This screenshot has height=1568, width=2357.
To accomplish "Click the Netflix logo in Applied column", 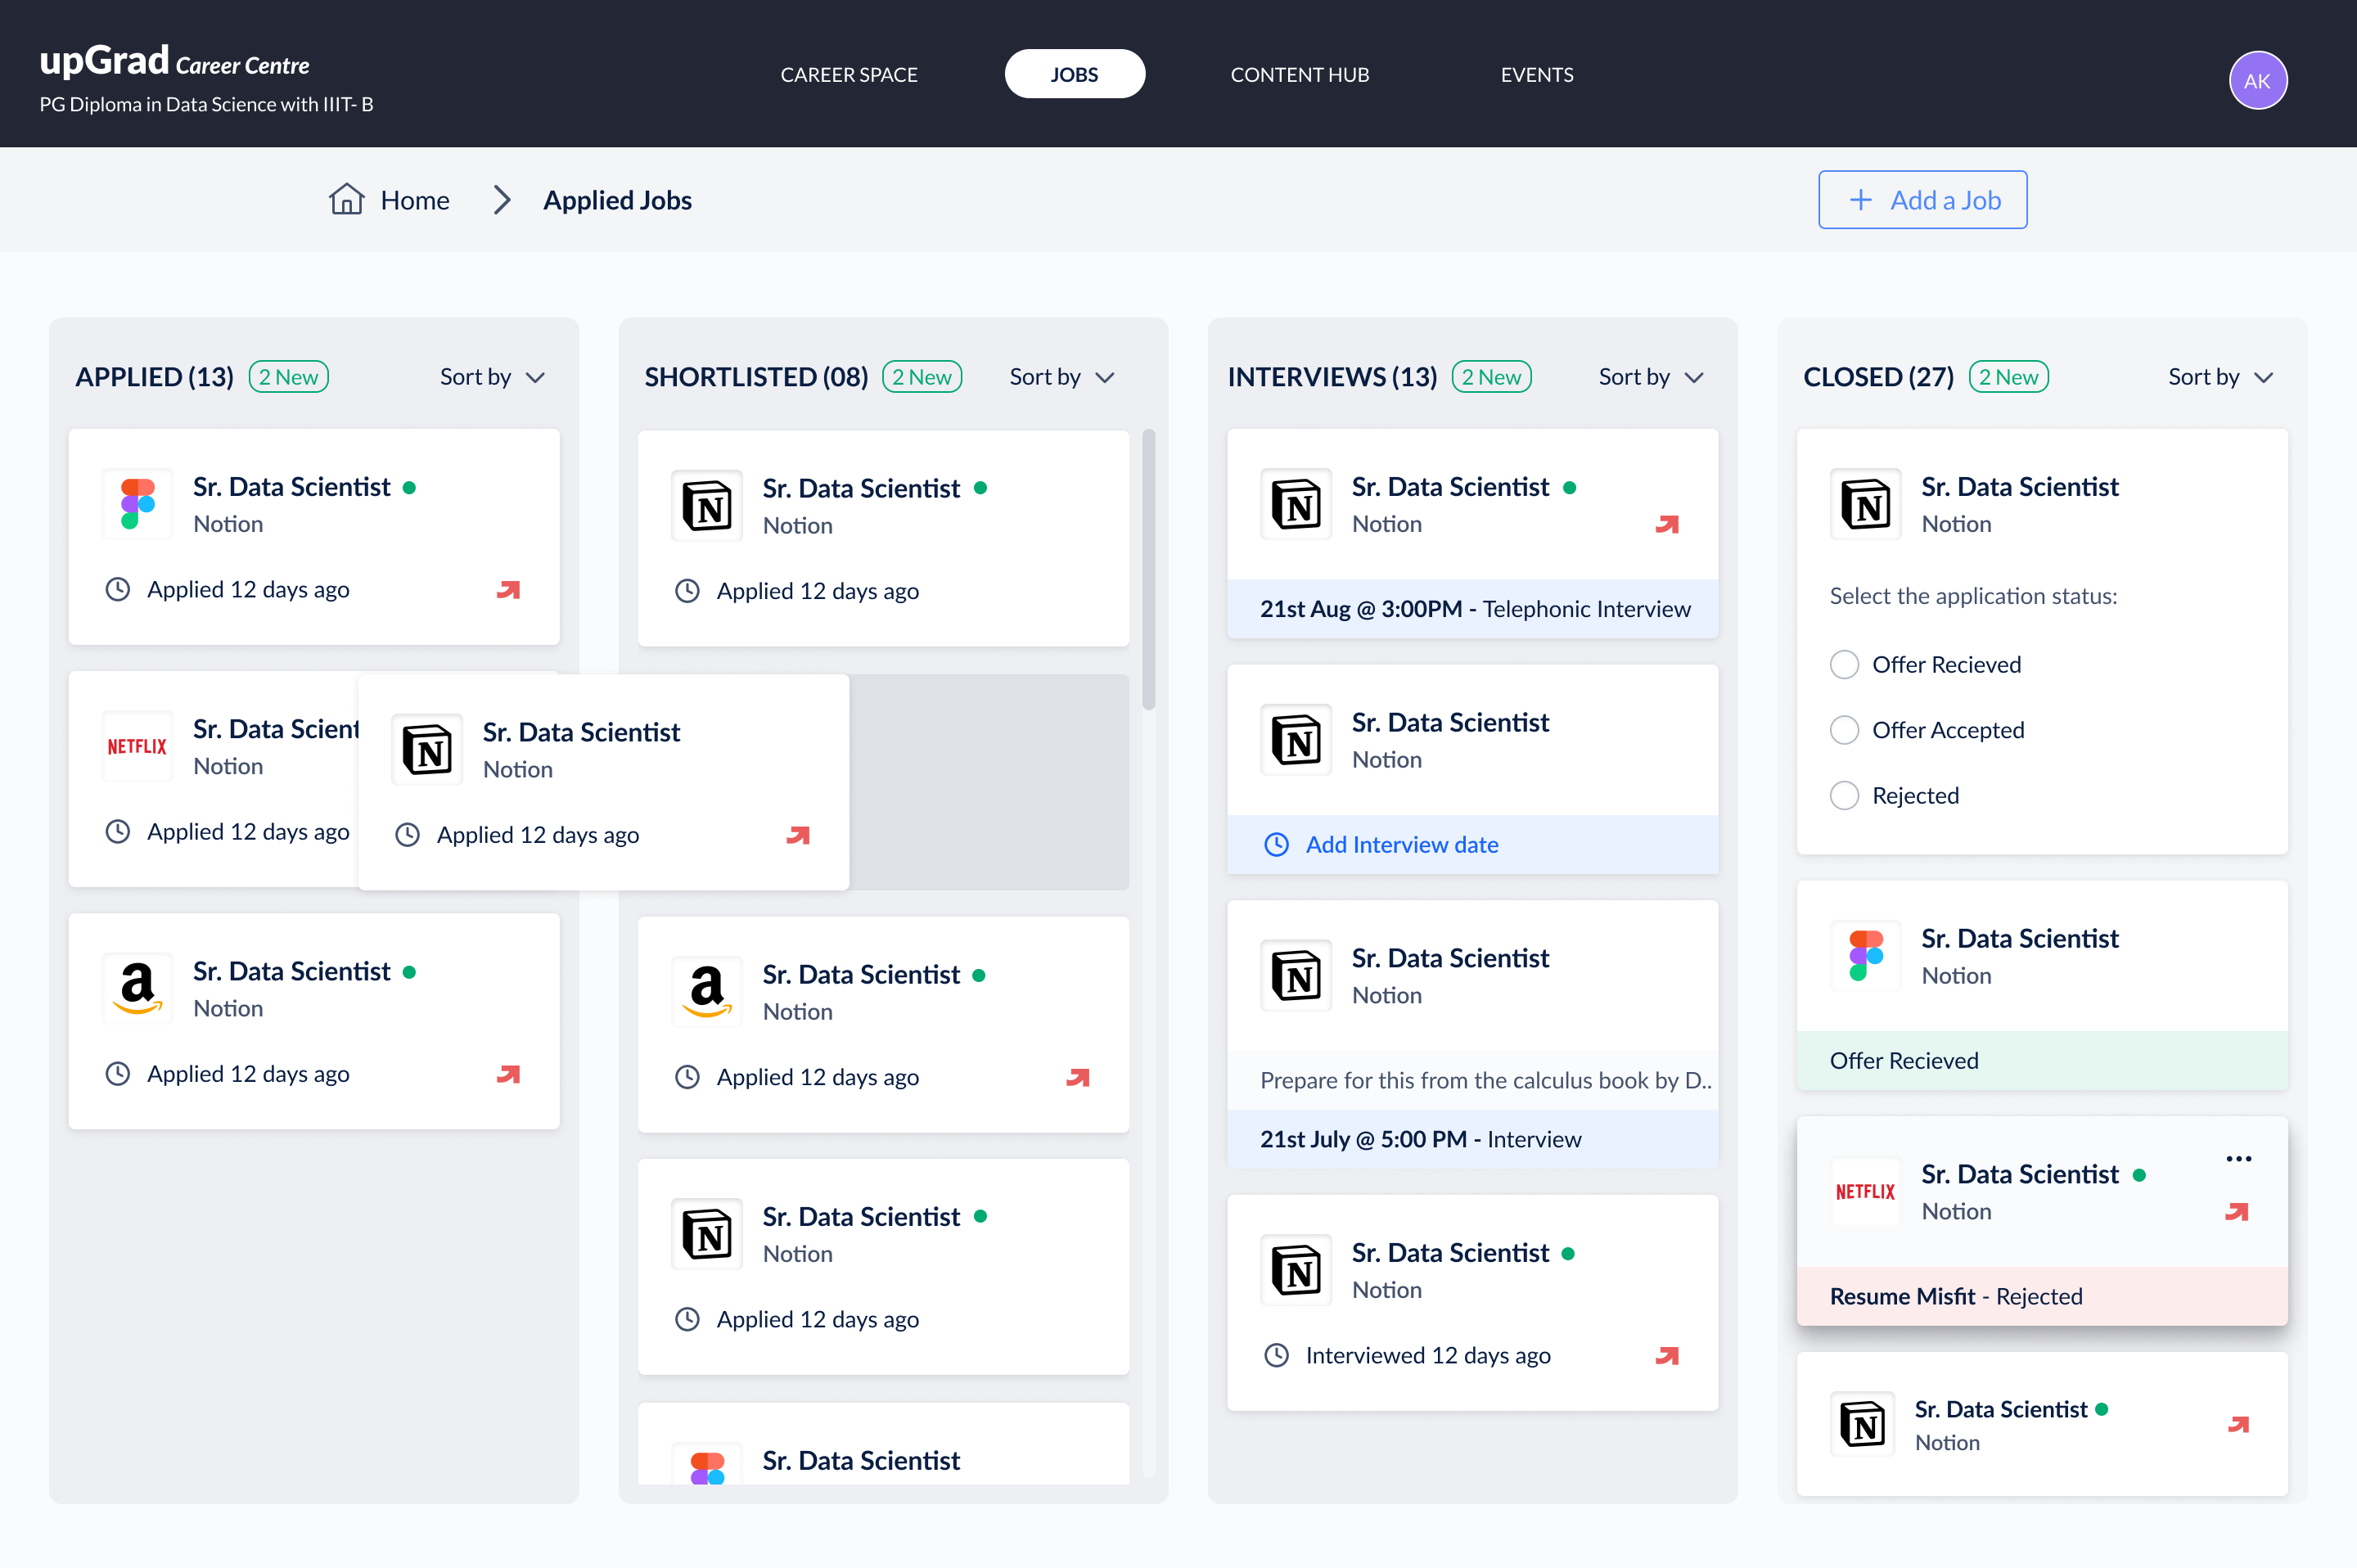I will tap(138, 746).
